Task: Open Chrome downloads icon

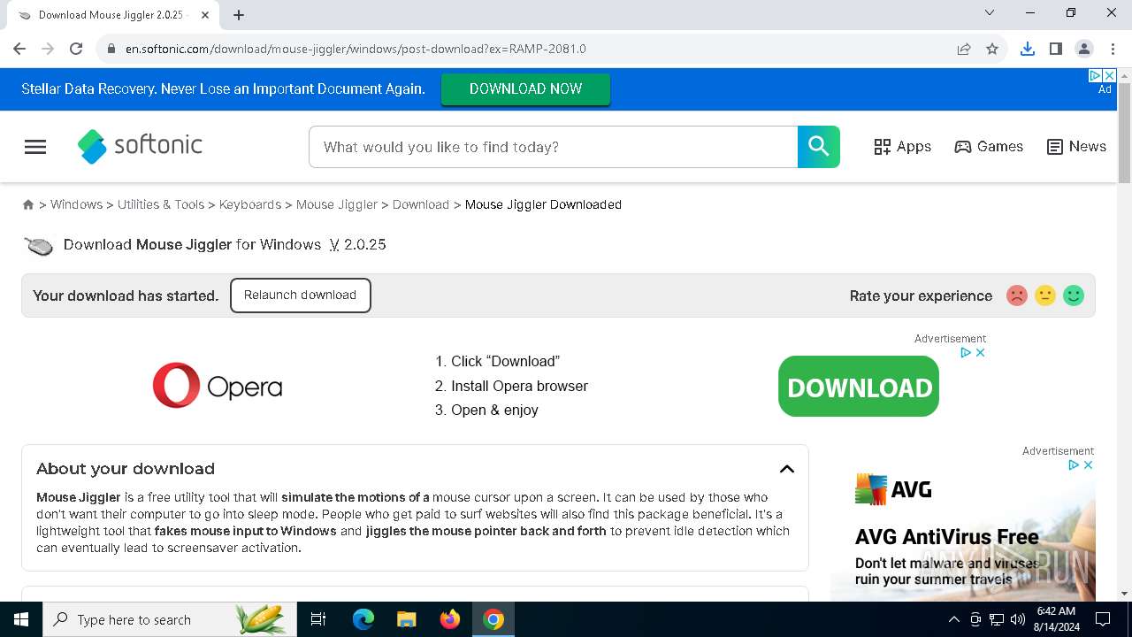Action: 1028,49
